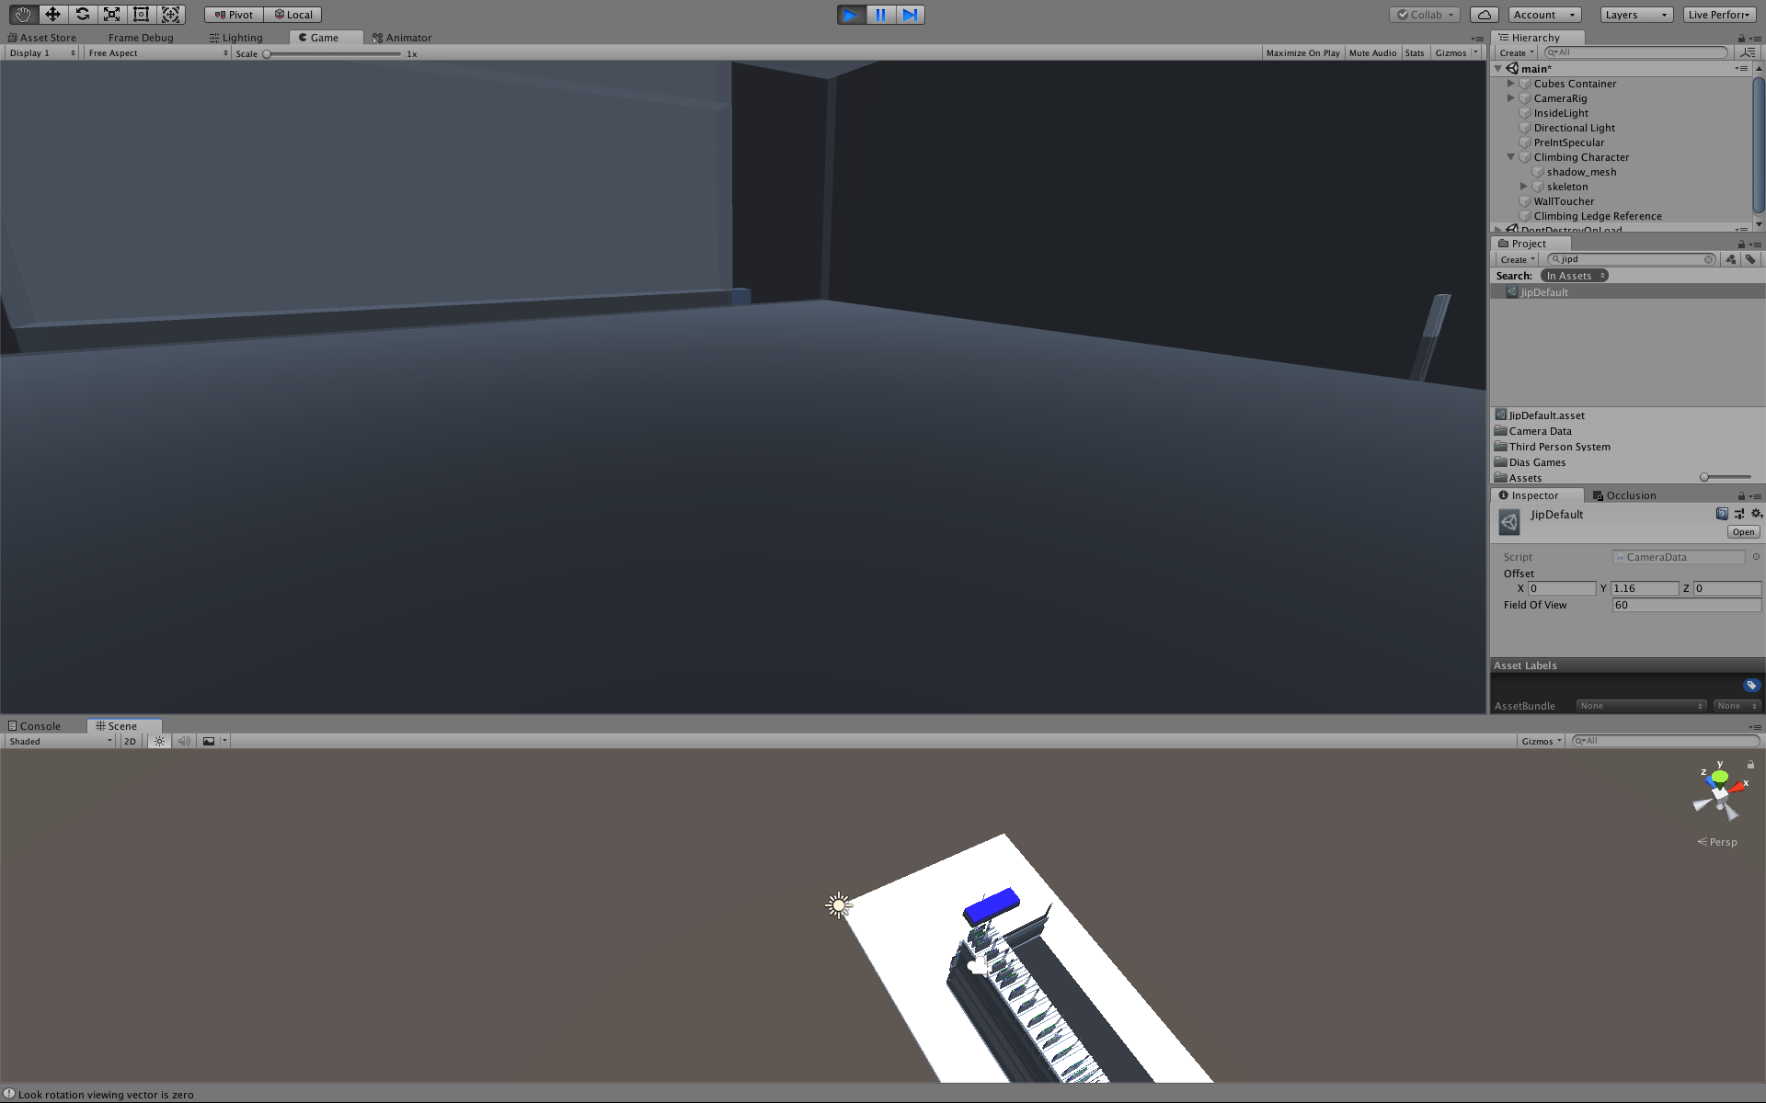Click the Project search by label icon

(1750, 259)
